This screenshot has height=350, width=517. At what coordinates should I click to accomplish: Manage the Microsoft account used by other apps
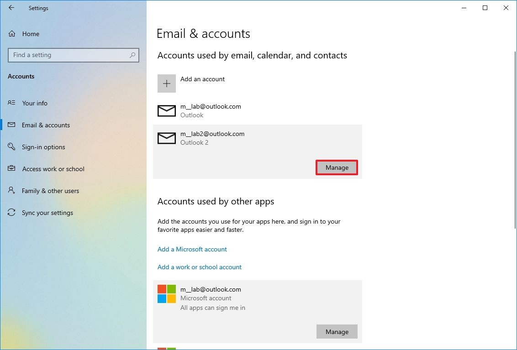click(337, 332)
